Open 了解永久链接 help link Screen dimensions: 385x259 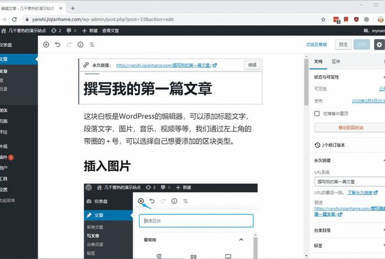pos(360,192)
